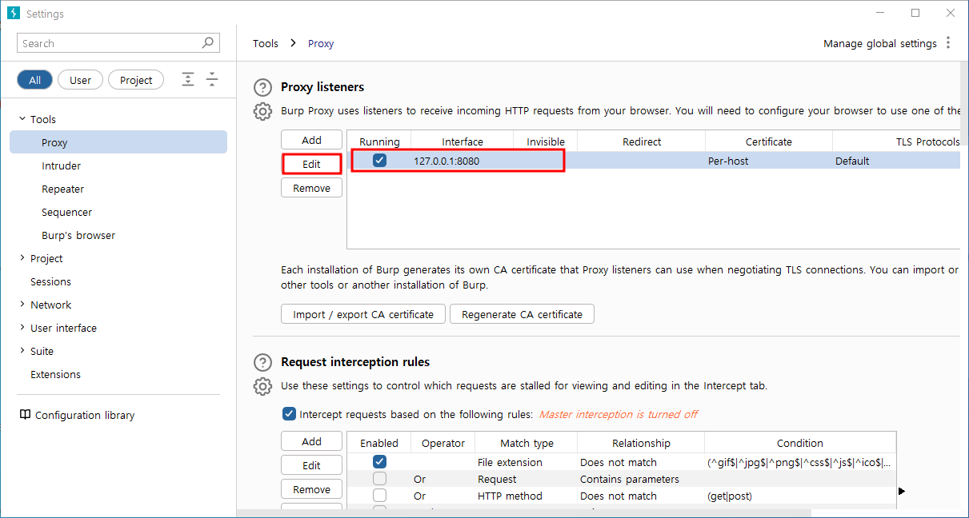This screenshot has width=969, height=518.
Task: Click Edit under Proxy listeners
Action: (x=311, y=164)
